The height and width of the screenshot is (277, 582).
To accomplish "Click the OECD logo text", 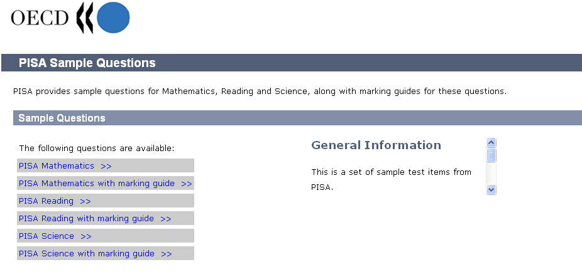I will pos(40,18).
